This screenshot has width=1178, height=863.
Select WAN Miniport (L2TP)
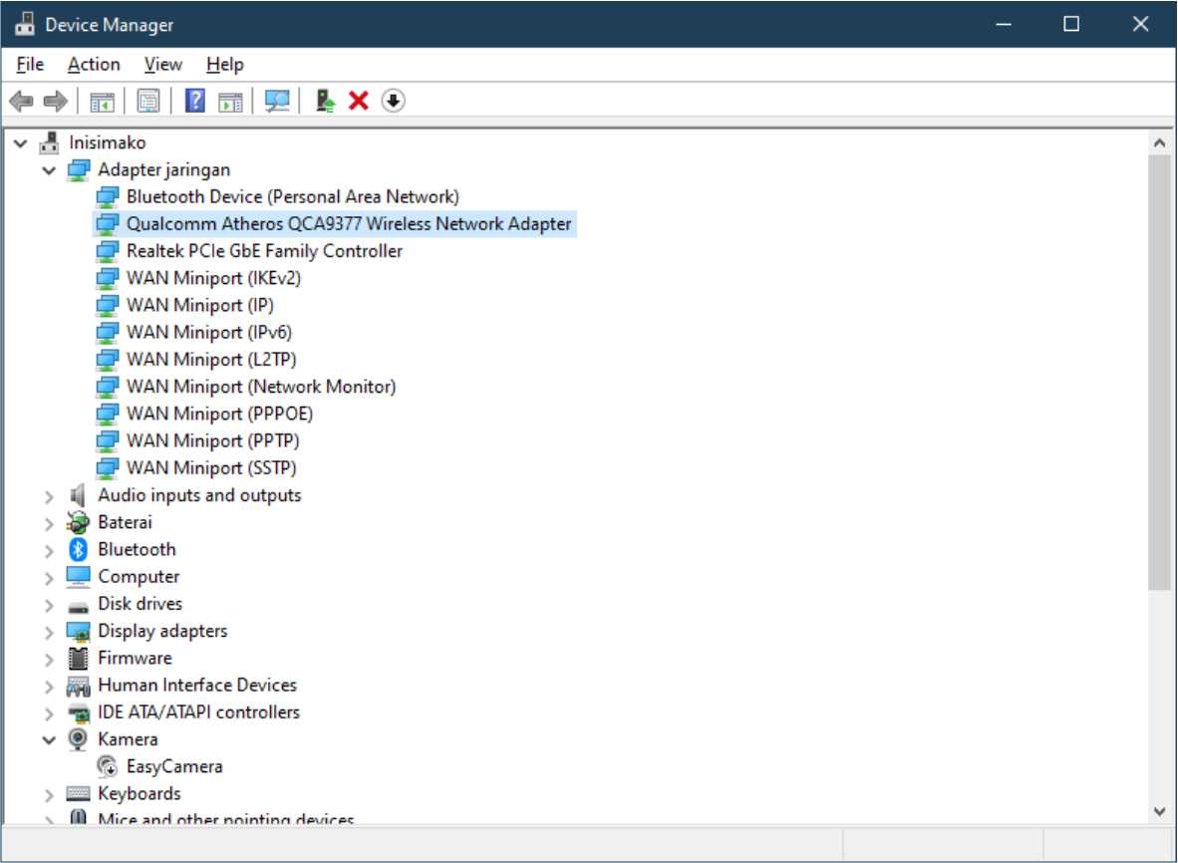click(211, 359)
